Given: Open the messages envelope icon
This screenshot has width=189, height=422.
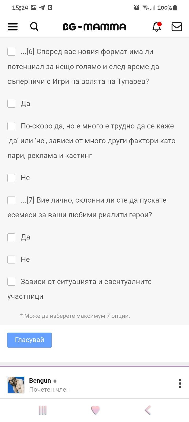Looking at the screenshot, I should point(177,27).
